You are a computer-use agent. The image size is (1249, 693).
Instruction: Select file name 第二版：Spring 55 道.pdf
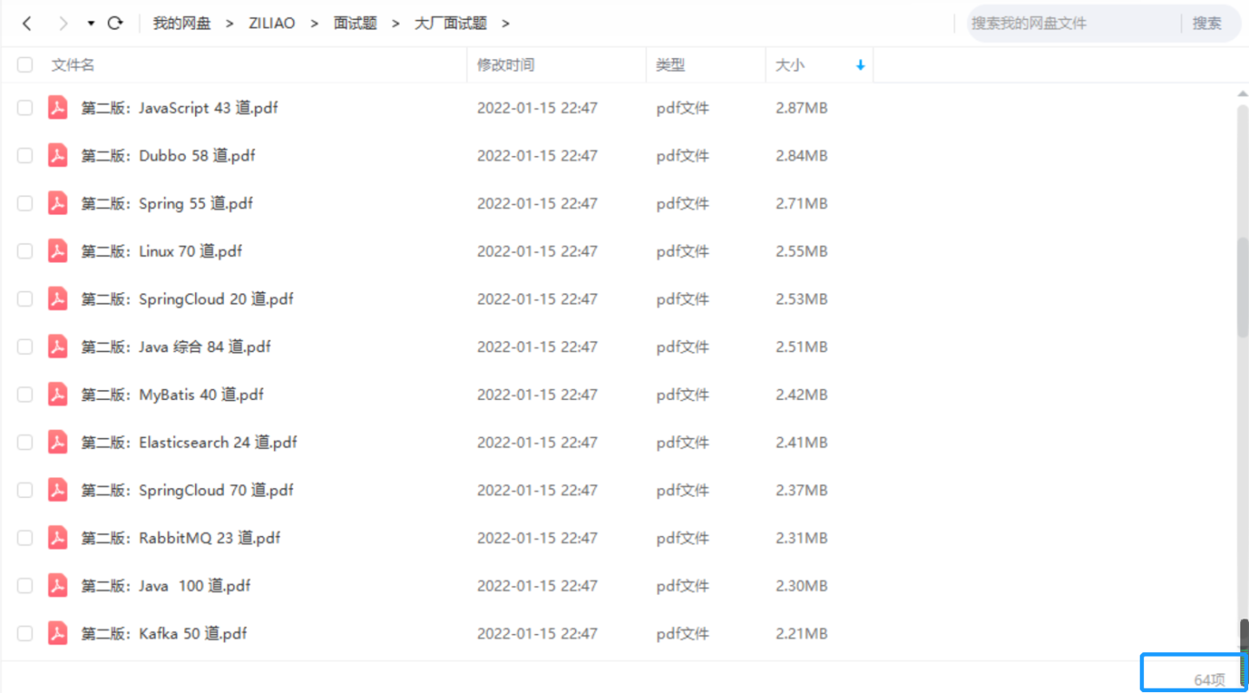pos(167,203)
